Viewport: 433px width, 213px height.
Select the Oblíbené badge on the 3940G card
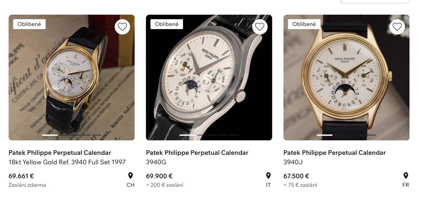coord(167,24)
